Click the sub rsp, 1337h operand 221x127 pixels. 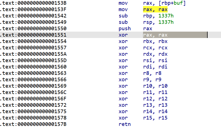[158, 22]
